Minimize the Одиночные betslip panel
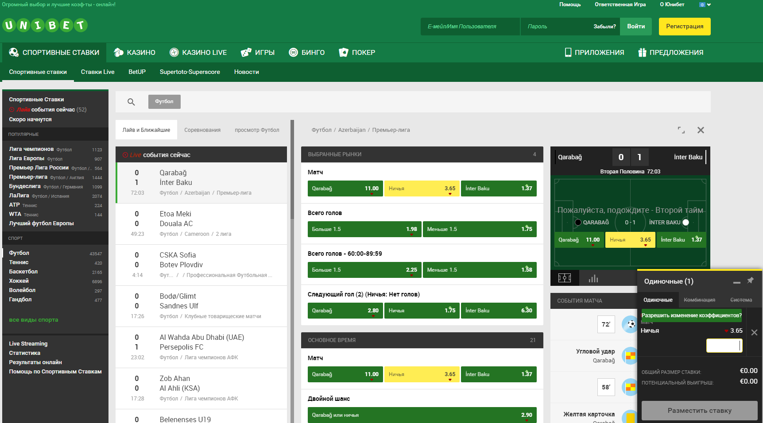Screen dimensions: 763x423 pyautogui.click(x=737, y=282)
